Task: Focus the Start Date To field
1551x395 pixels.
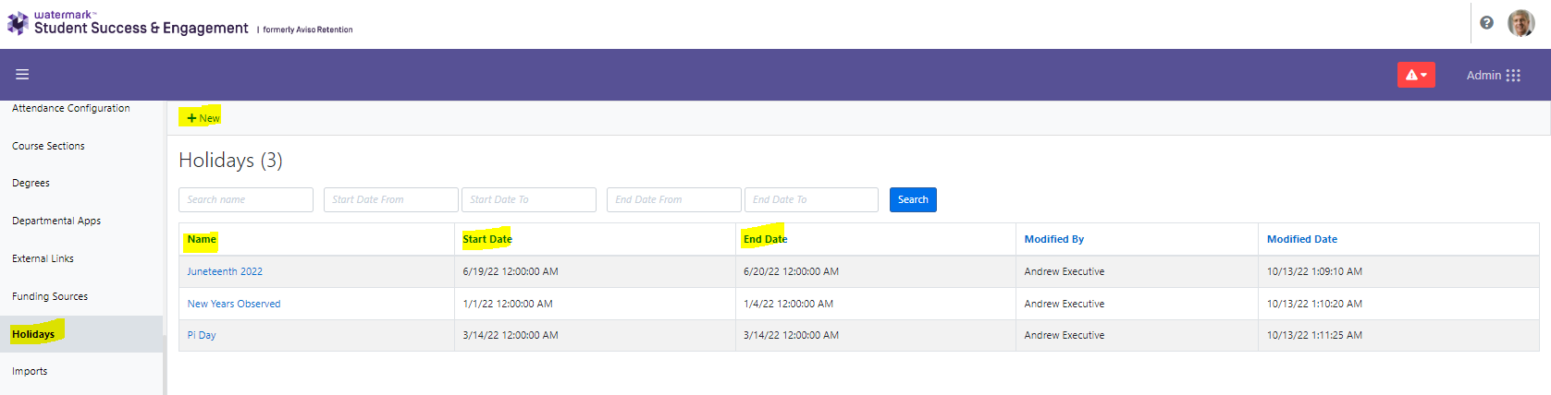Action: coord(529,199)
